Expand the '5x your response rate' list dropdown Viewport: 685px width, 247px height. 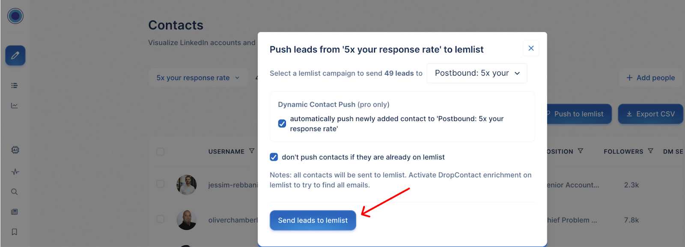pyautogui.click(x=198, y=78)
